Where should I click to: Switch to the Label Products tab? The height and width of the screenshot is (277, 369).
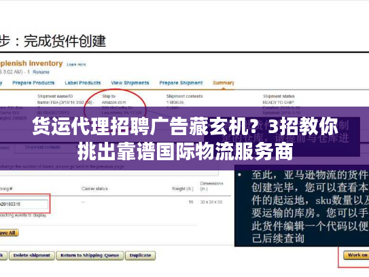[83, 83]
